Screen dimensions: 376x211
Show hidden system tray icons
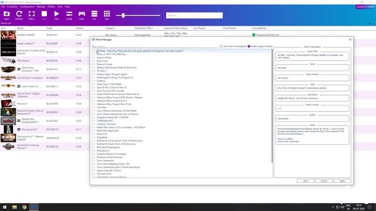(x=333, y=207)
